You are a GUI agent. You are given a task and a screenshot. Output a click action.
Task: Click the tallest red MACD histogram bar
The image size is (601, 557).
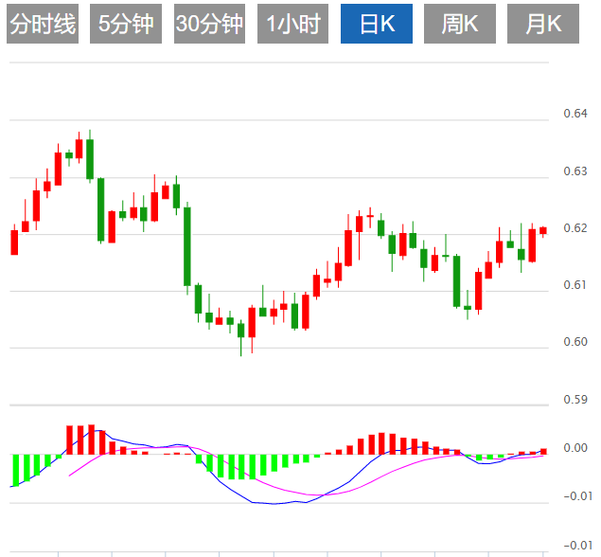(91, 440)
